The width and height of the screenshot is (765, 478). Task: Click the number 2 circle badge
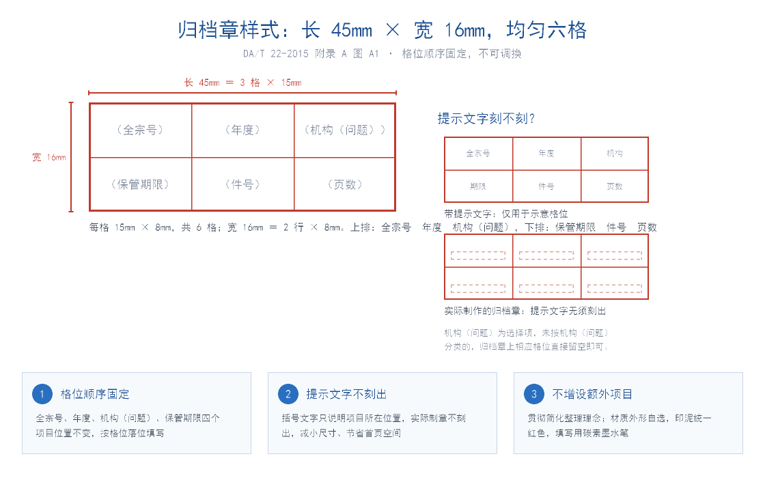pos(288,394)
